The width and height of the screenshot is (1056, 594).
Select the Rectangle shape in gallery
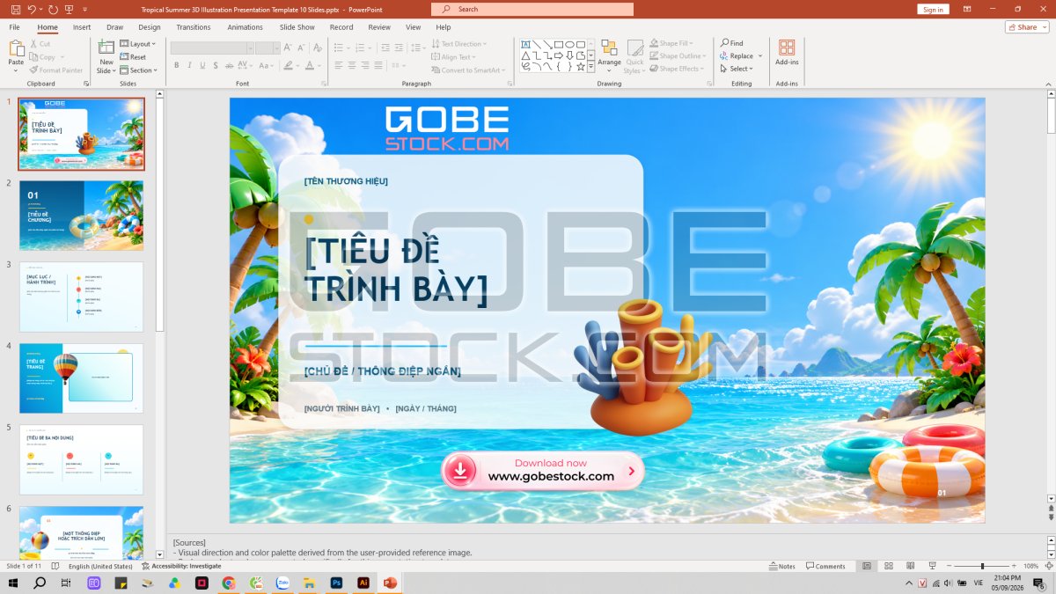(558, 44)
